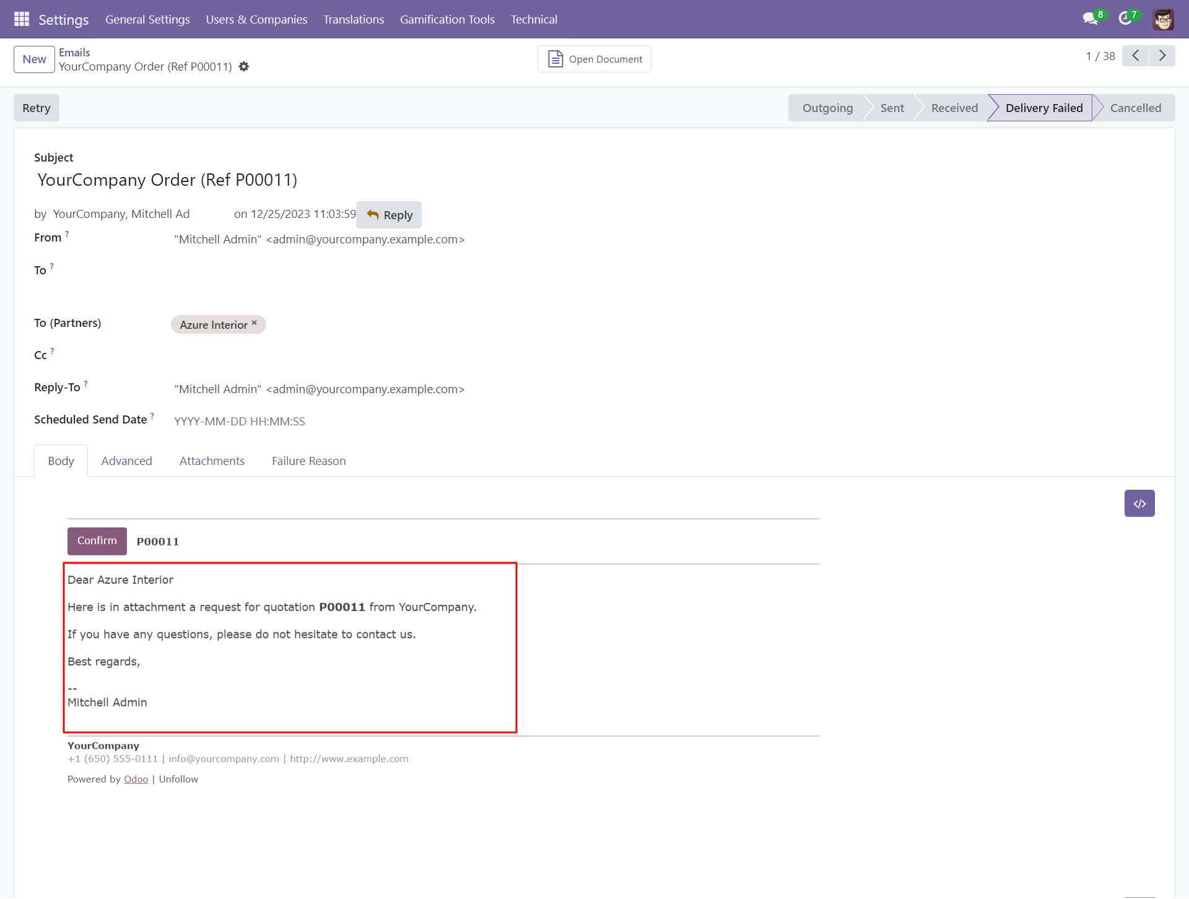The width and height of the screenshot is (1189, 899).
Task: Click the 'Dear Azure Interior' line
Action: pyautogui.click(x=120, y=580)
